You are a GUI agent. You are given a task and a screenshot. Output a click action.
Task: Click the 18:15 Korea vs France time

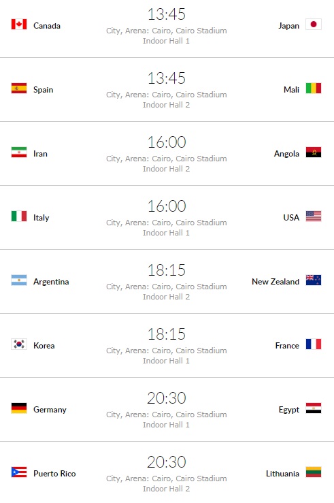(x=167, y=334)
